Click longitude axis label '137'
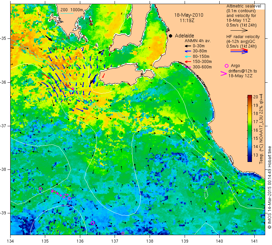This screenshot has height=245, width=272. point(115,241)
